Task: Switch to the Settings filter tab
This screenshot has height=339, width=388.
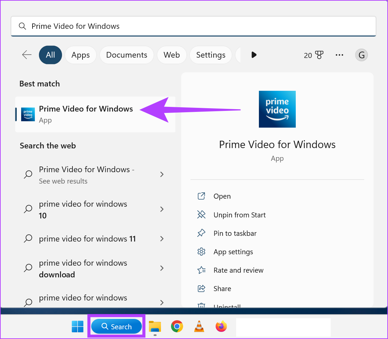Action: pos(211,55)
